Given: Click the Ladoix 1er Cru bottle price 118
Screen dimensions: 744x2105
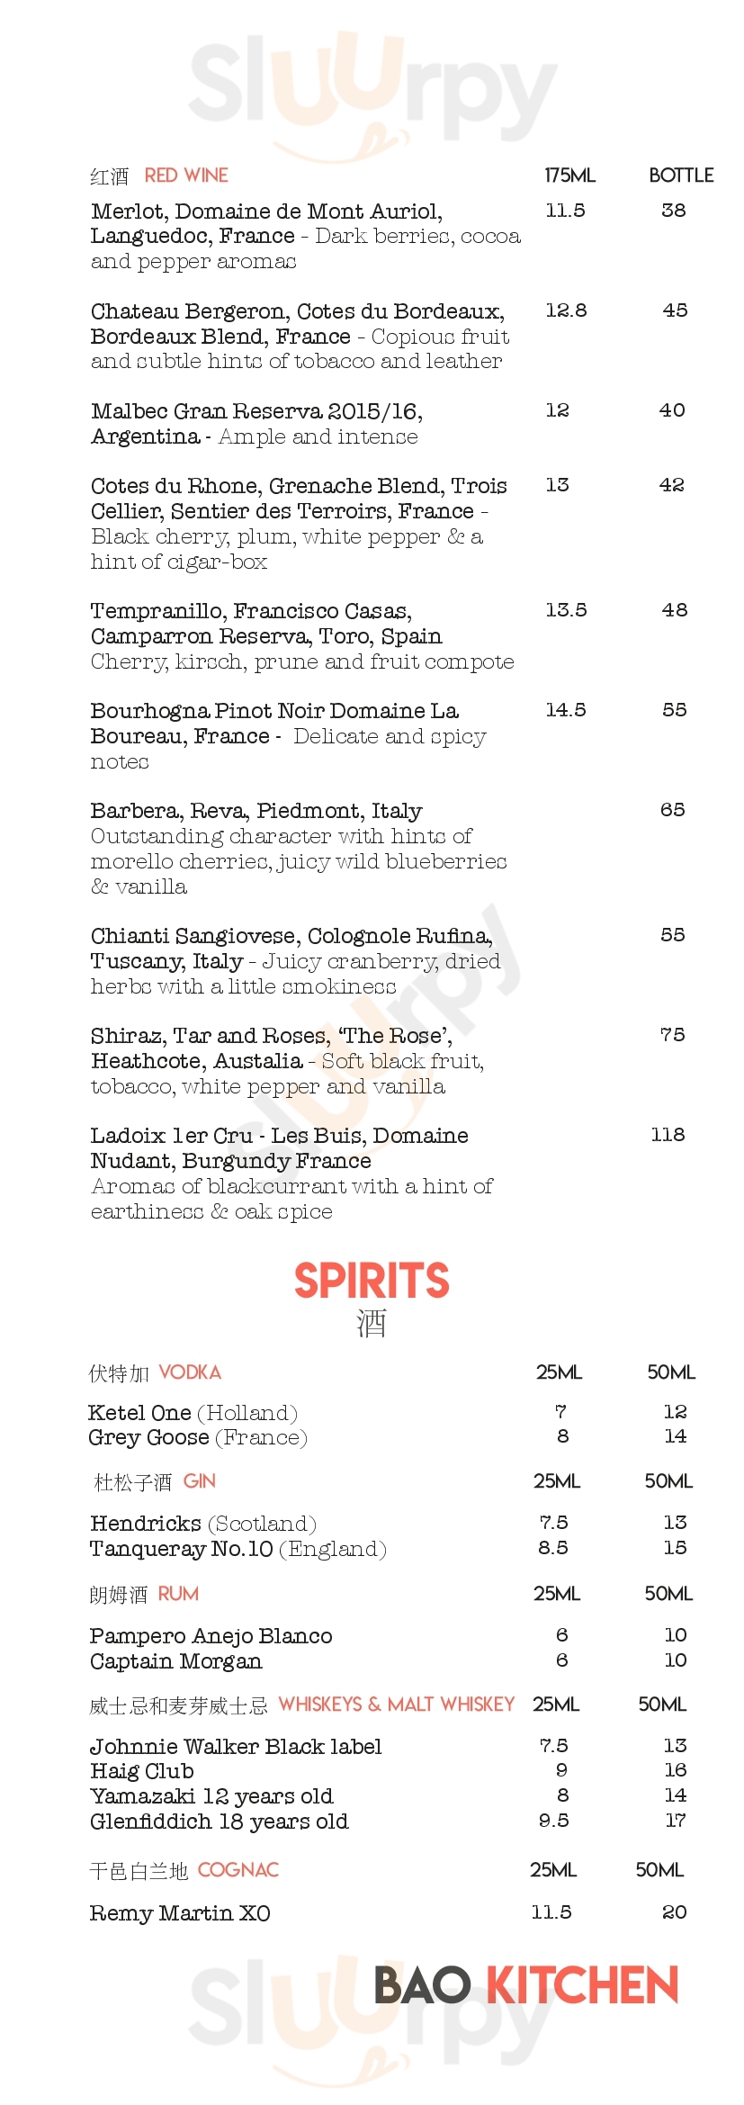Looking at the screenshot, I should click(x=668, y=1135).
